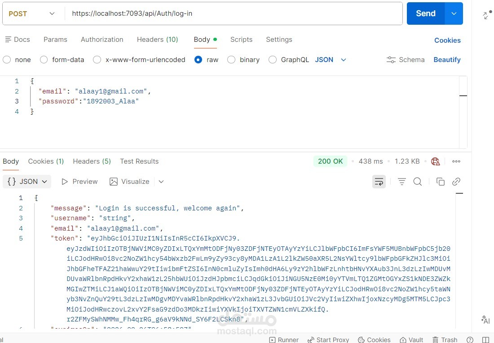Click the Schema icon button
This screenshot has height=343, width=494.
pos(406,60)
